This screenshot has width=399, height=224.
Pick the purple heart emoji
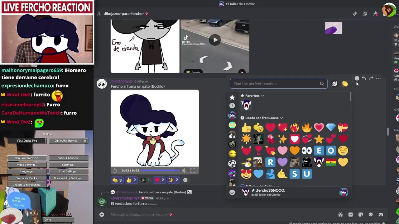click(x=282, y=162)
